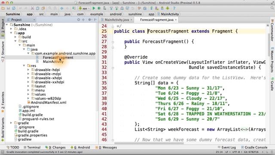Run the app with the green play icon

(94, 8)
